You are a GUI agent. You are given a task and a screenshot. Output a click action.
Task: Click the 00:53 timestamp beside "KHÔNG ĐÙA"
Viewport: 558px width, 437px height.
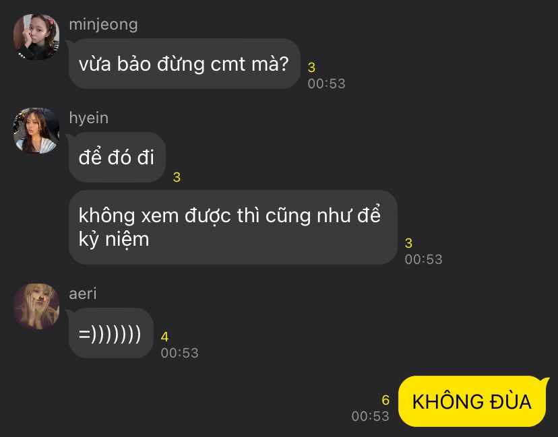(371, 416)
